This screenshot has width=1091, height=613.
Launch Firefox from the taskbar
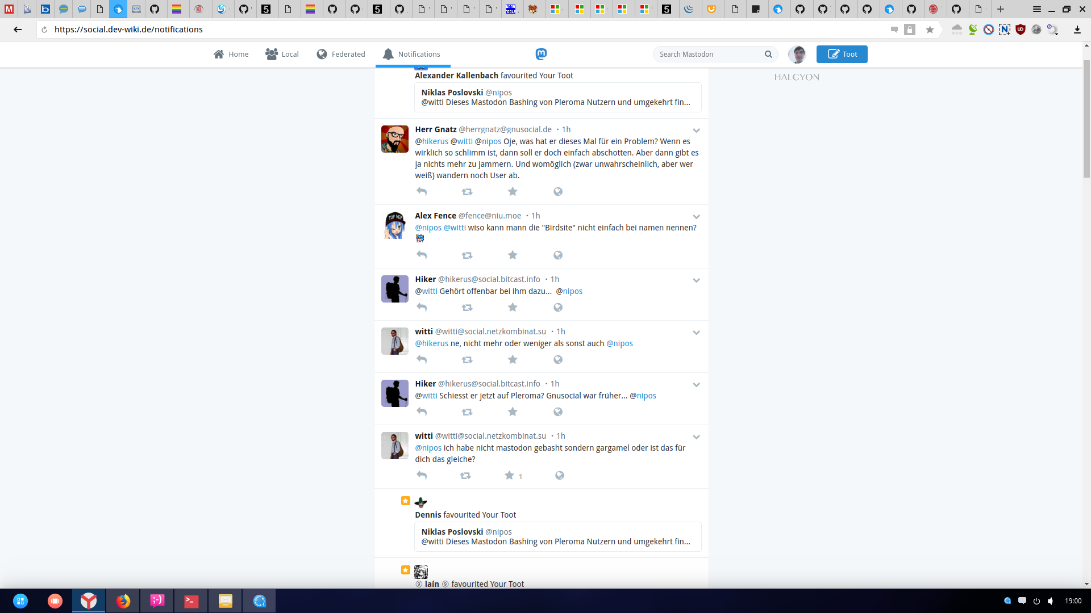tap(123, 601)
